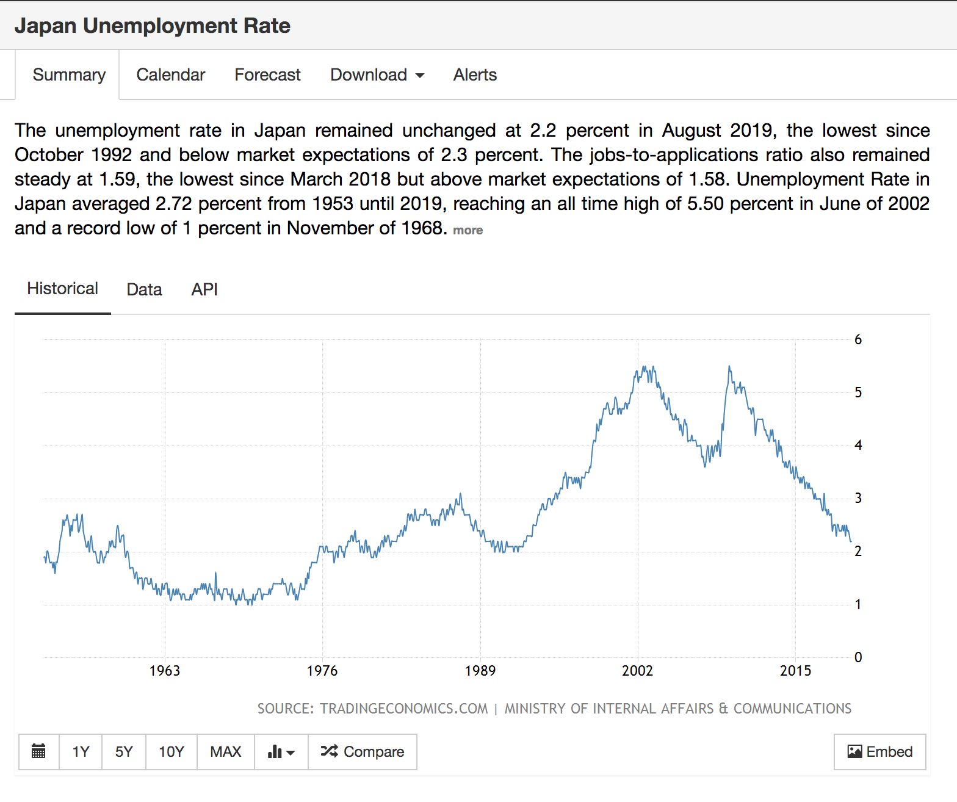
Task: Open the chart type bar icon
Action: [x=281, y=751]
